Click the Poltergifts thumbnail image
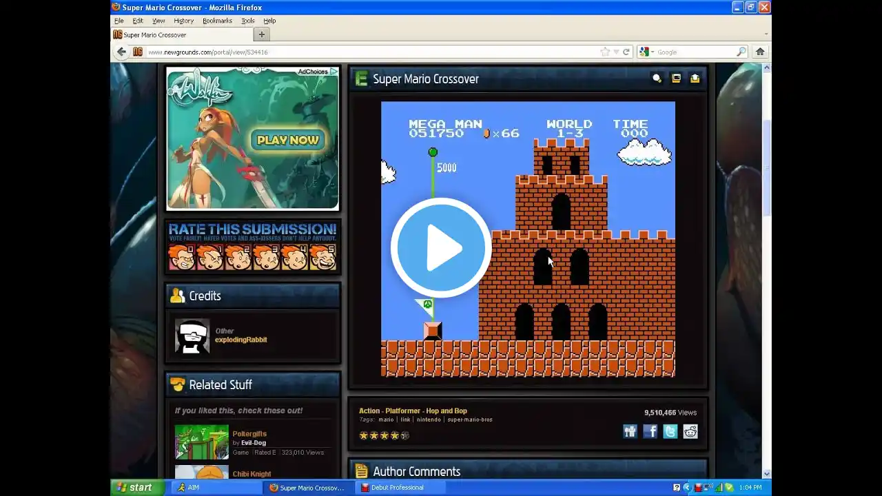 click(x=202, y=442)
